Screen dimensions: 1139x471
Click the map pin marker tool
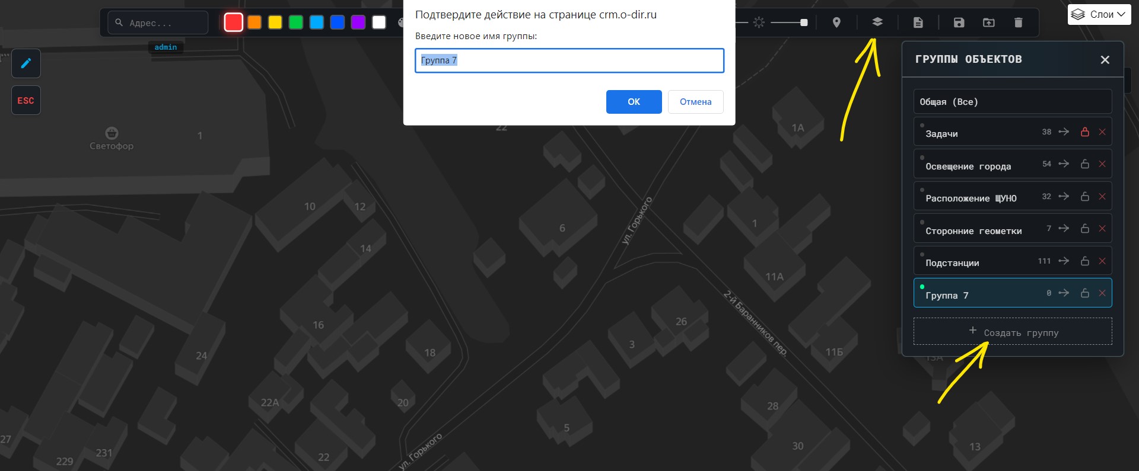[836, 23]
